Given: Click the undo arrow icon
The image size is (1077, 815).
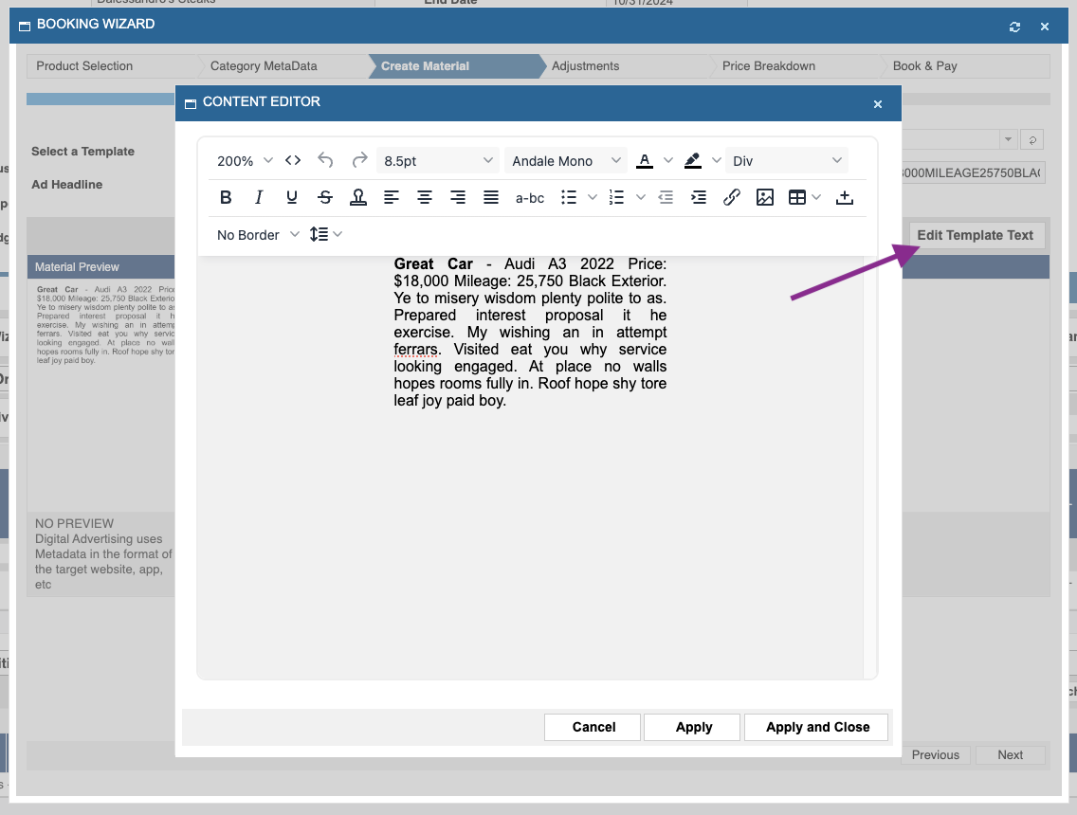Looking at the screenshot, I should pyautogui.click(x=325, y=161).
